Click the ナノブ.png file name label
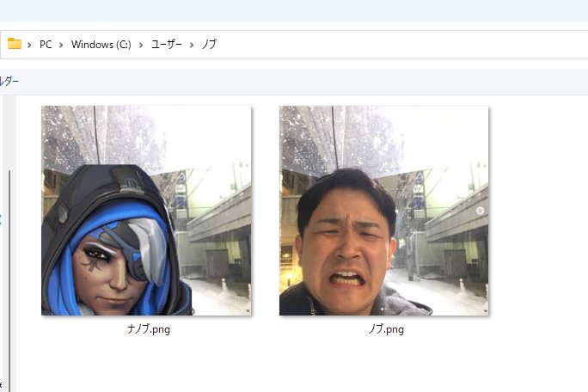588x392 pixels. click(149, 329)
